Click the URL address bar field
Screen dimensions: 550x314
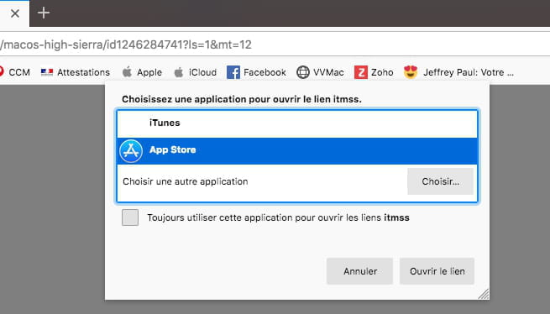click(275, 44)
